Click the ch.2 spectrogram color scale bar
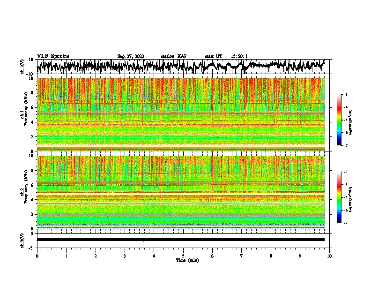This screenshot has height=287, width=371. [x=339, y=197]
